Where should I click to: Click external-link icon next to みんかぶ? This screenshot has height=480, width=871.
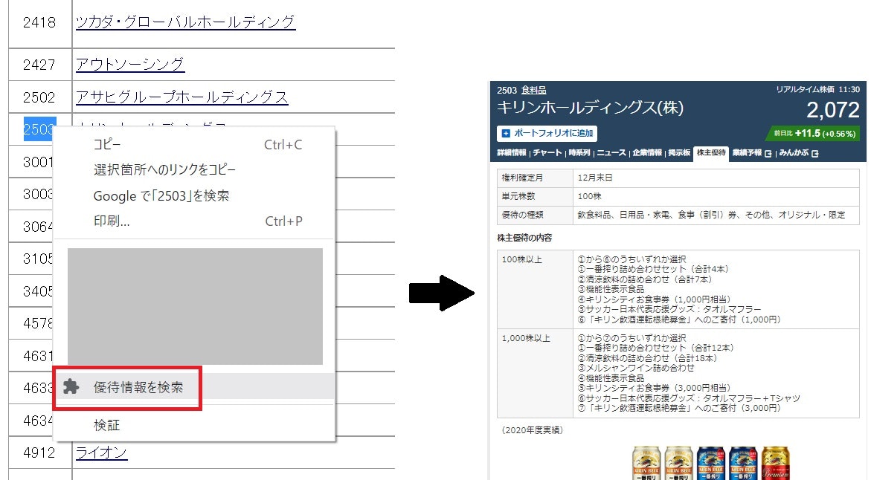click(815, 153)
